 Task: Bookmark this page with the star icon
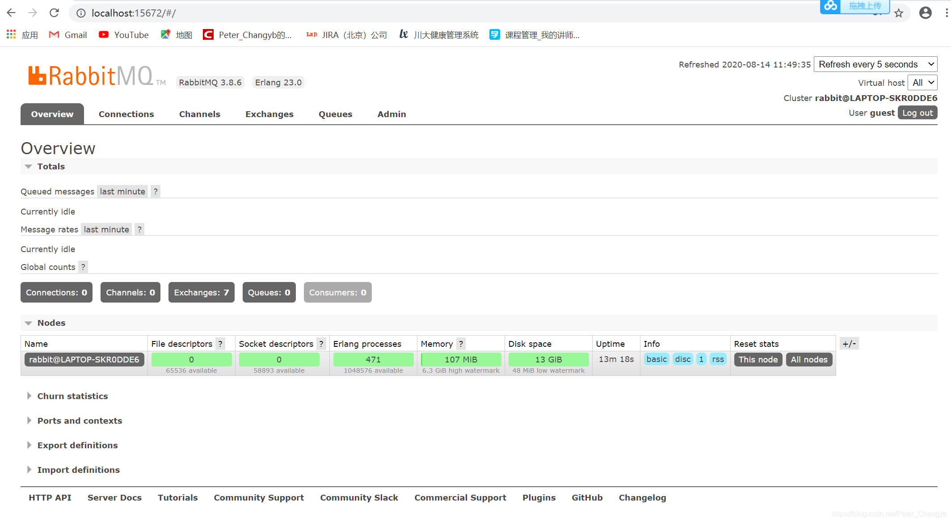[x=899, y=13]
